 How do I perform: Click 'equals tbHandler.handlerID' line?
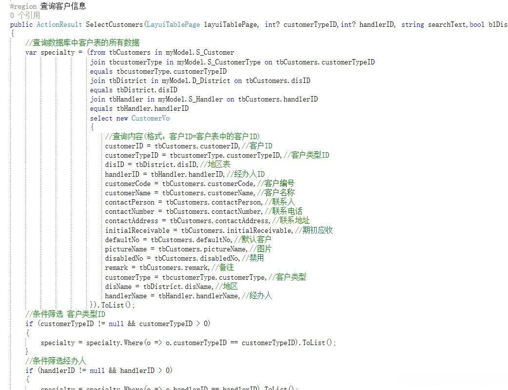click(139, 109)
